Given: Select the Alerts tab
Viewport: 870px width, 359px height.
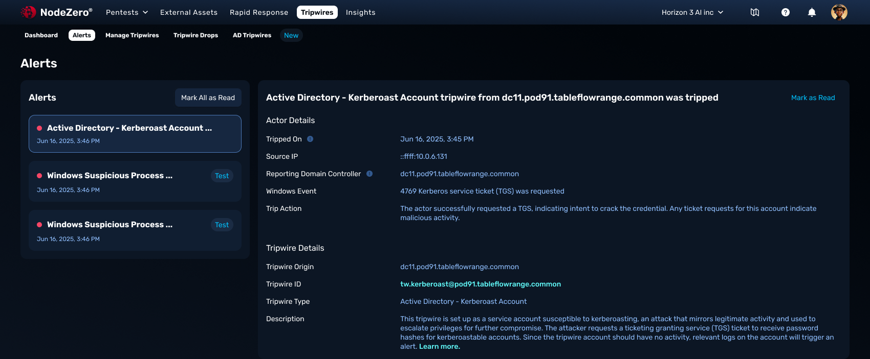Looking at the screenshot, I should 82,35.
